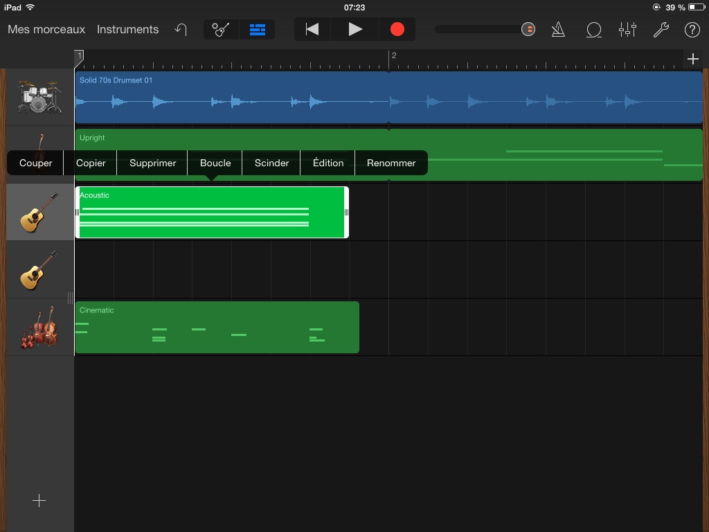Image resolution: width=709 pixels, height=532 pixels.
Task: Open the loop browser
Action: [x=593, y=30]
